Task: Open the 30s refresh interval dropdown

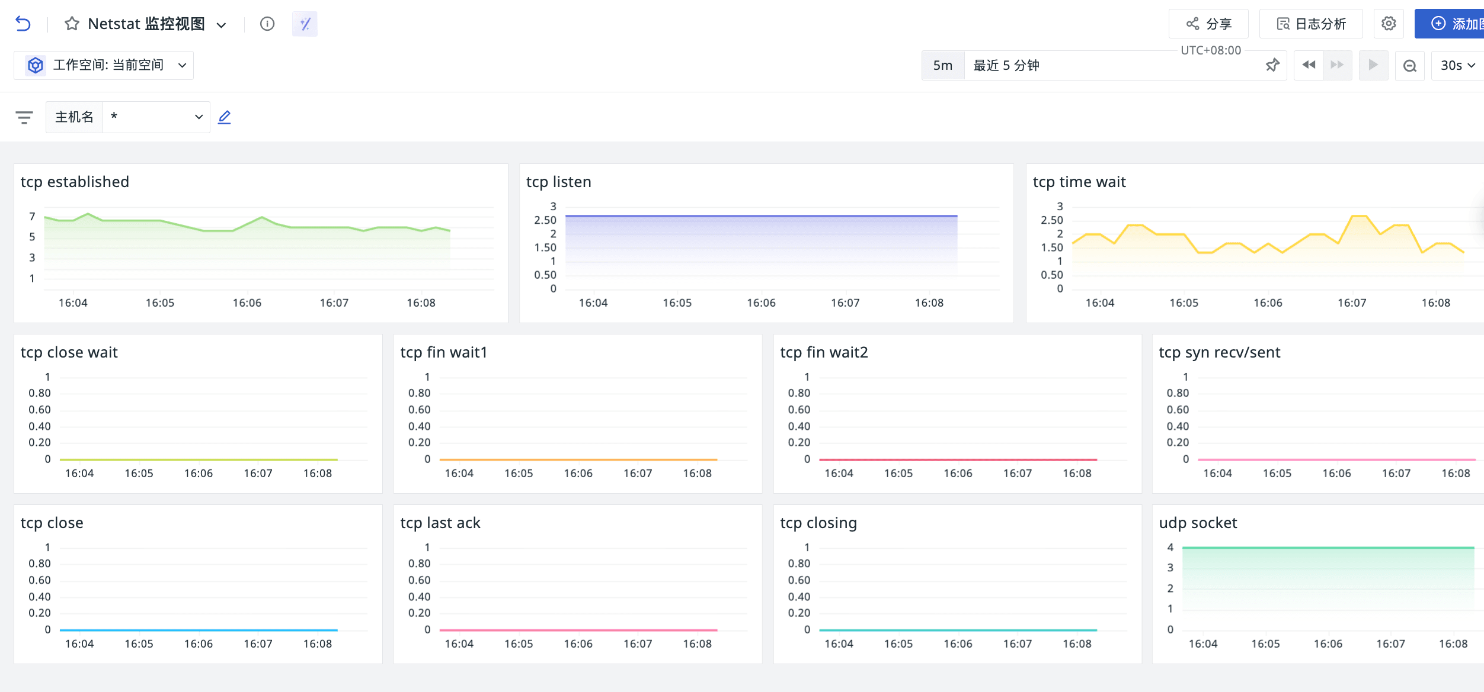Action: [1457, 65]
